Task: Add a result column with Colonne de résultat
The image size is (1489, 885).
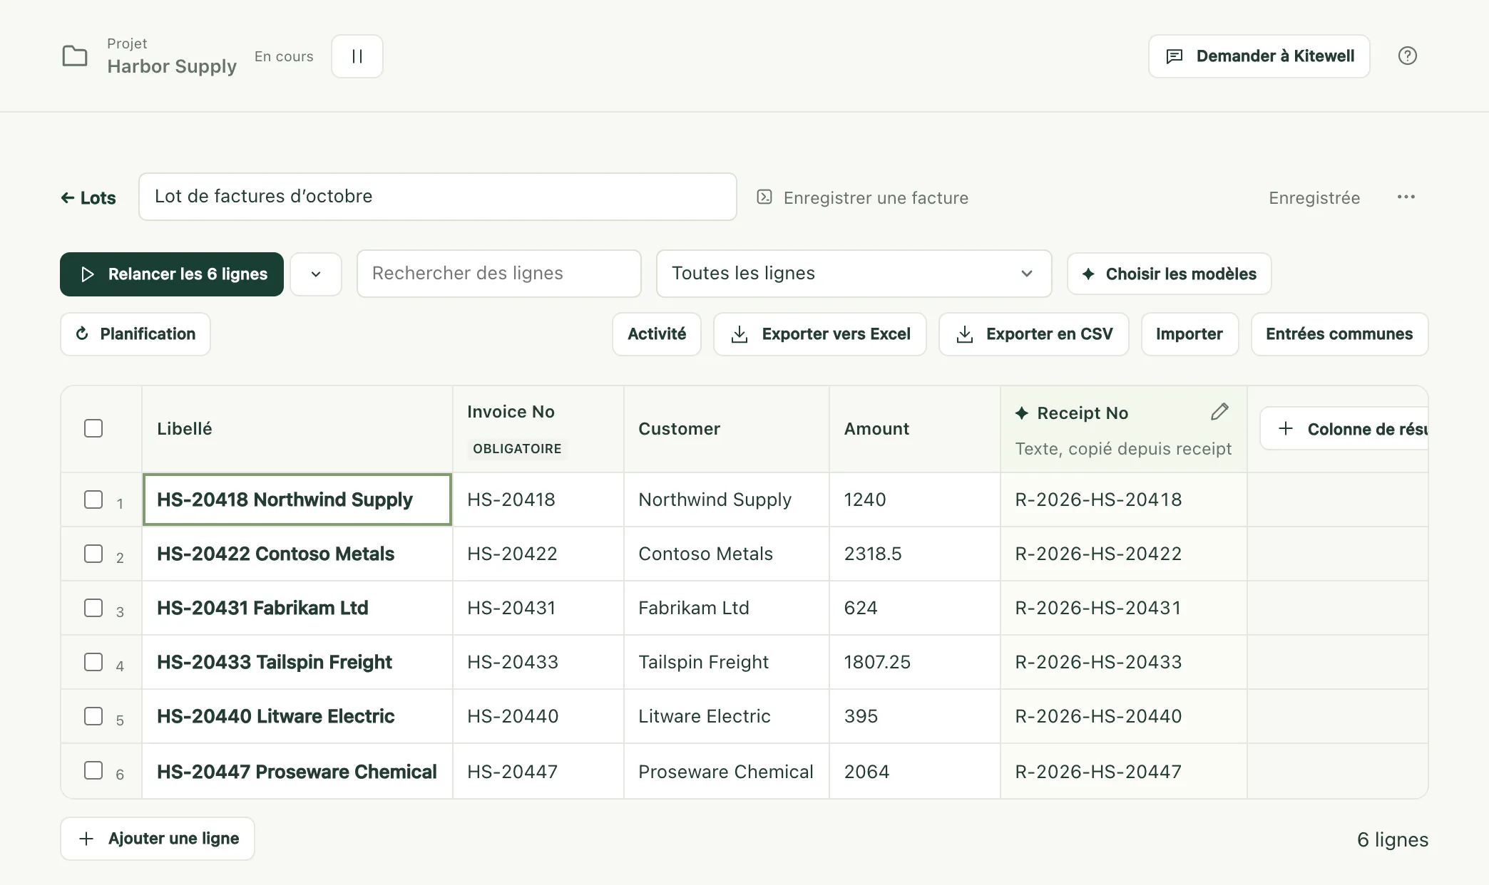Action: 1344,429
